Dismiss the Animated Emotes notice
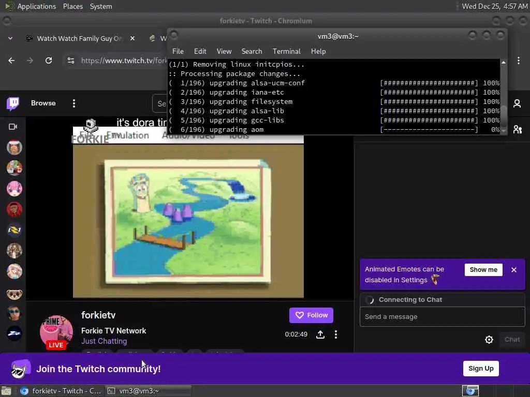The height and width of the screenshot is (397, 530). [514, 270]
